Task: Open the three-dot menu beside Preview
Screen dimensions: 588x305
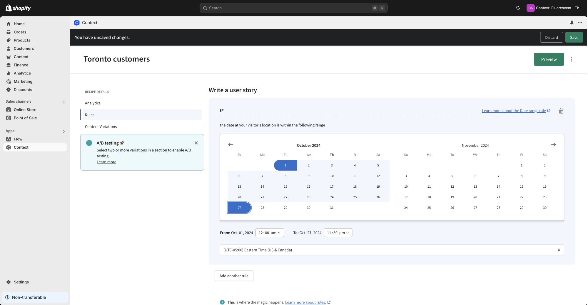Action: (571, 59)
